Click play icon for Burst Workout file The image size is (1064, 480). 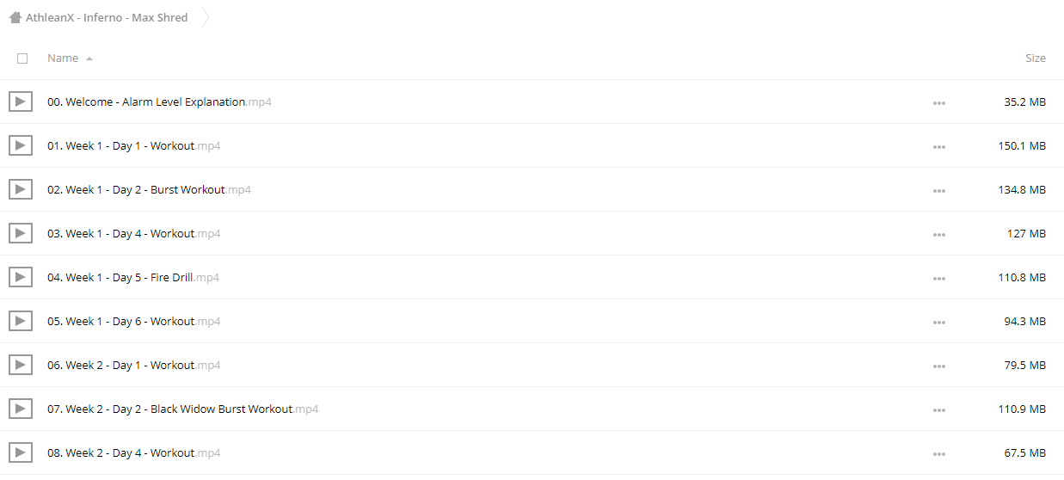pos(21,189)
